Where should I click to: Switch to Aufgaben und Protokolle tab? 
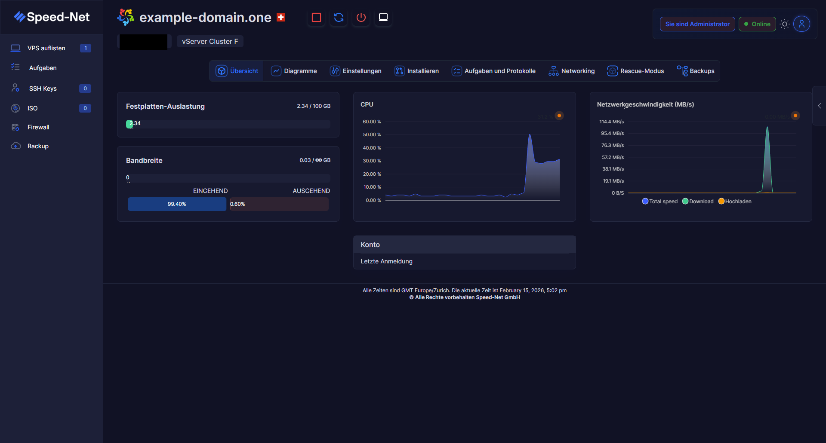coord(493,71)
